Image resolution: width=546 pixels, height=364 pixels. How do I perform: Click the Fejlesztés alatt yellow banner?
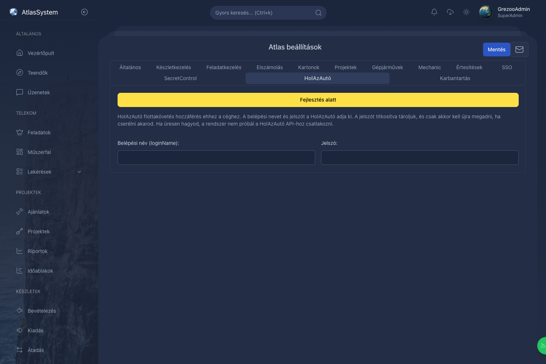[x=318, y=100]
